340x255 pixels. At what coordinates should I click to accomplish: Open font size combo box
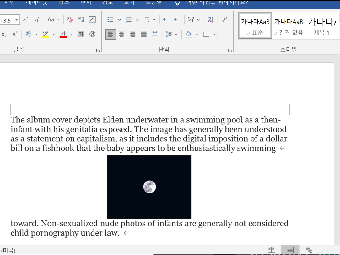[9, 20]
